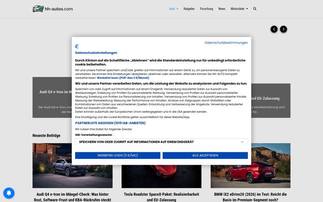
Task: Open 'Tesla Roadster SpaceX-Paket' headline
Action: point(161,197)
